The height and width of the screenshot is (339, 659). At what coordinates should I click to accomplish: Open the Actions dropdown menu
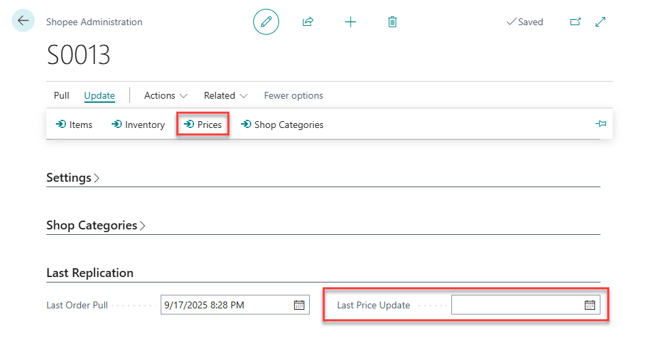tap(165, 96)
